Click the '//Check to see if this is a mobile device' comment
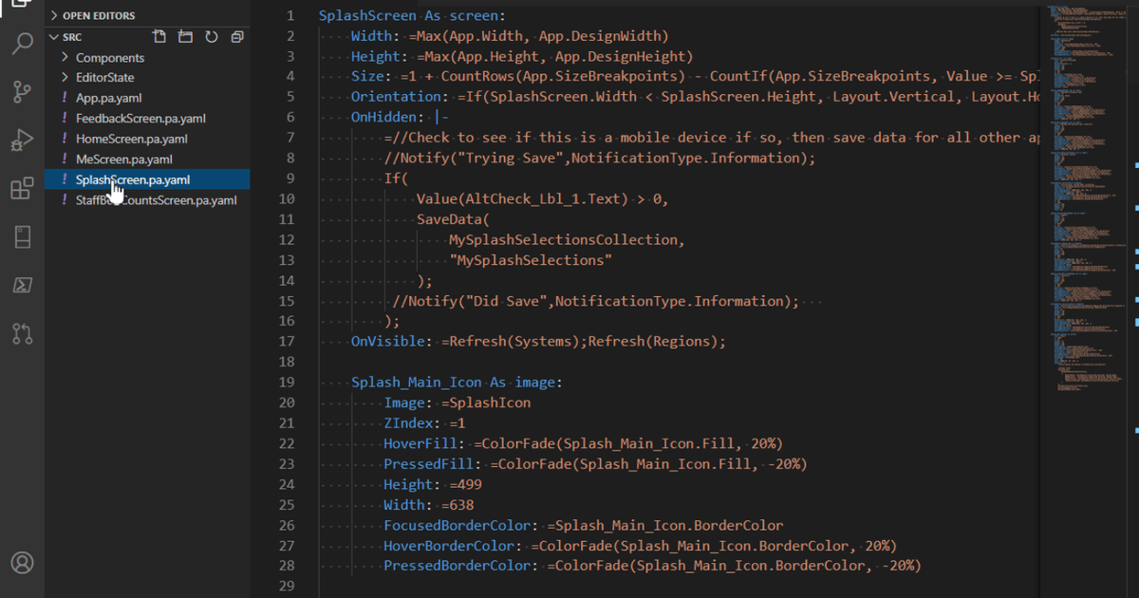The height and width of the screenshot is (598, 1139). [713, 138]
